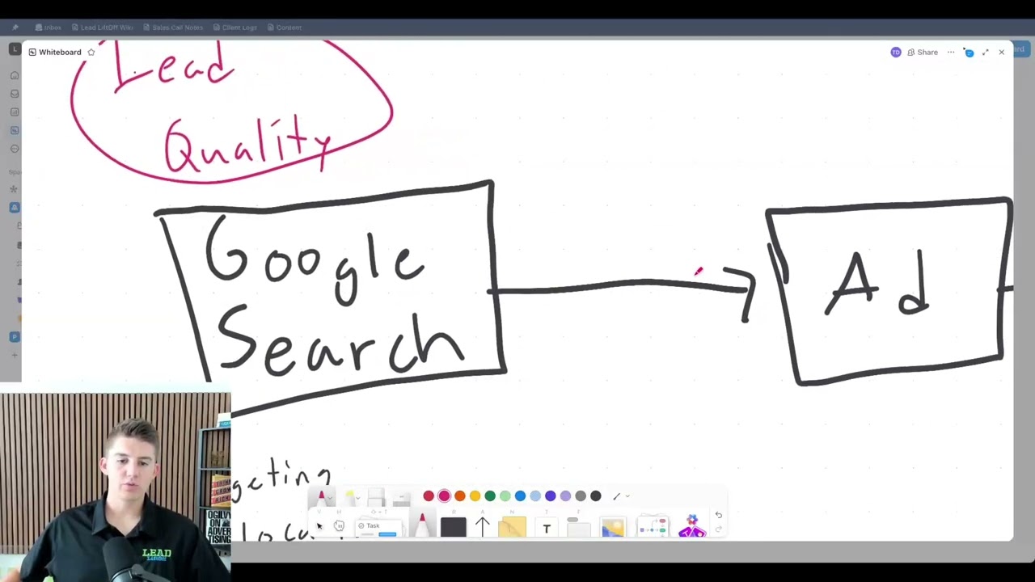Open the AI generate tool
Image resolution: width=1035 pixels, height=582 pixels.
[691, 525]
